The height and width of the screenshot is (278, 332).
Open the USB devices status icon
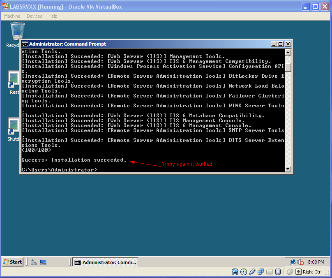tap(252, 272)
